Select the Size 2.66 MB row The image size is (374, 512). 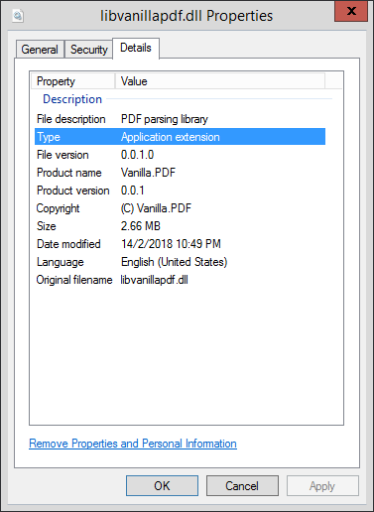tap(180, 226)
